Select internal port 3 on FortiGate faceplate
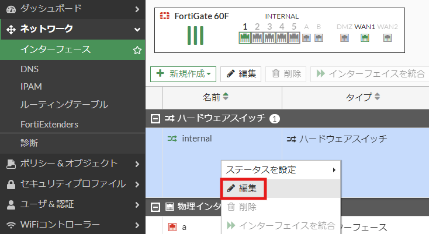429x234 pixels. 269,38
